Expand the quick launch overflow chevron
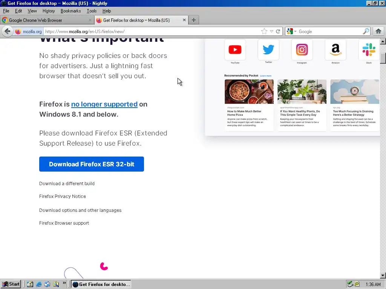The image size is (386, 289). click(64, 283)
